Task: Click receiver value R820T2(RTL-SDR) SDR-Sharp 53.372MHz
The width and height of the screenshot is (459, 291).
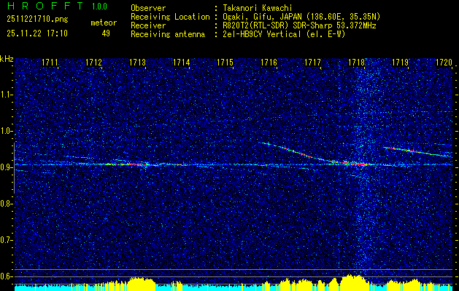Action: click(x=299, y=25)
